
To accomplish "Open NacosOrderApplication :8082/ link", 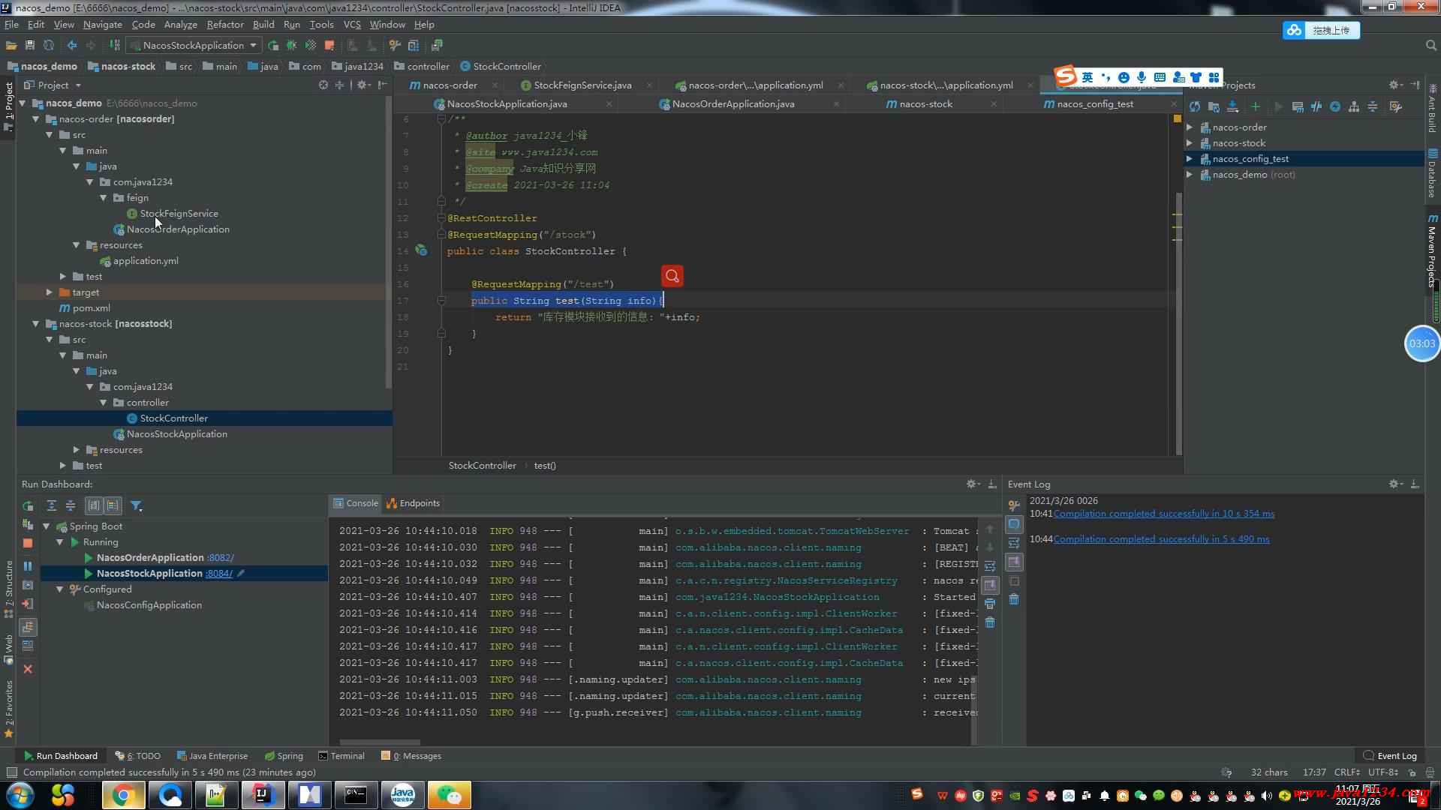I will (x=221, y=558).
